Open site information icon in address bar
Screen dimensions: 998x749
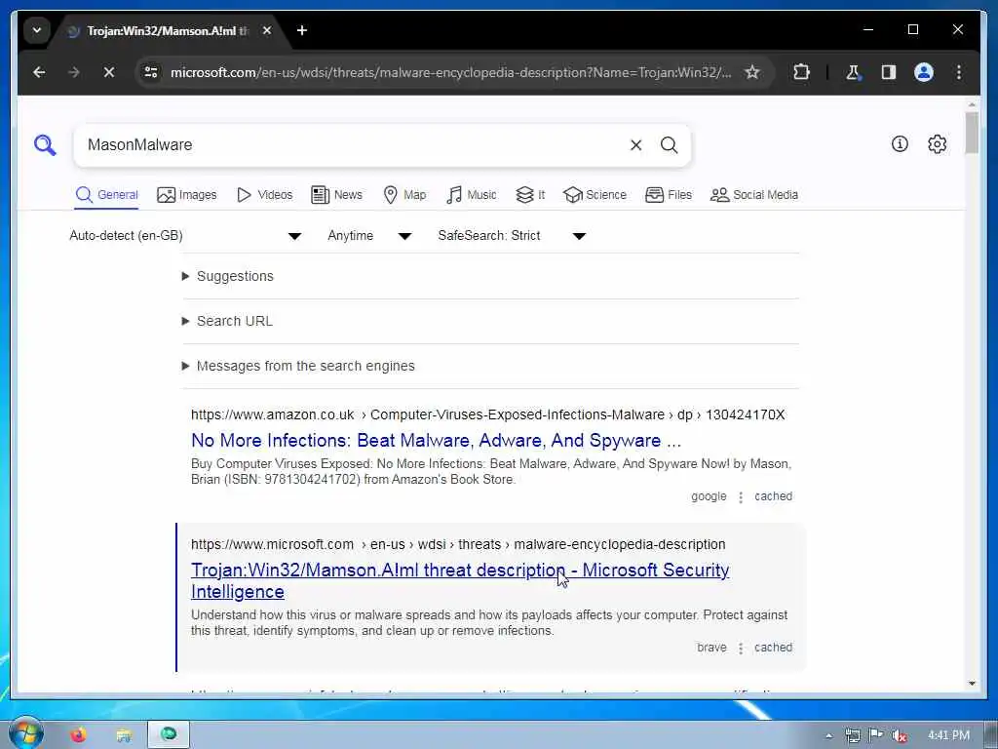click(151, 72)
